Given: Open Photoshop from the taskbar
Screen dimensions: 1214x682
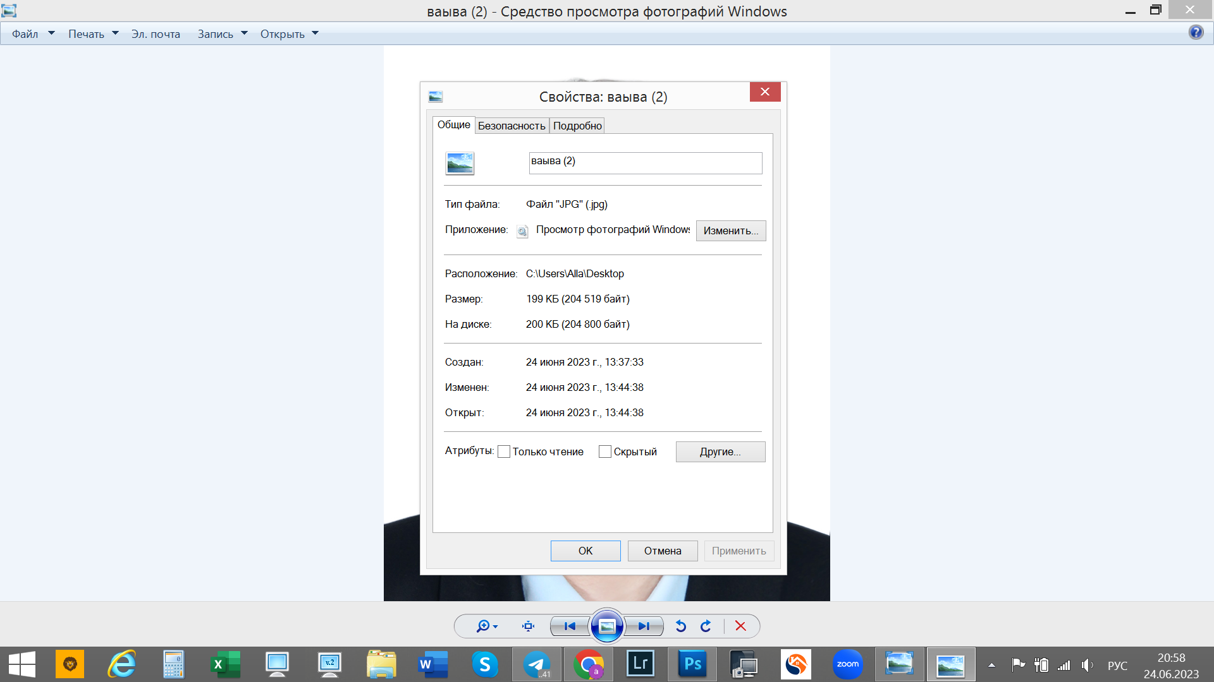Looking at the screenshot, I should pyautogui.click(x=692, y=664).
